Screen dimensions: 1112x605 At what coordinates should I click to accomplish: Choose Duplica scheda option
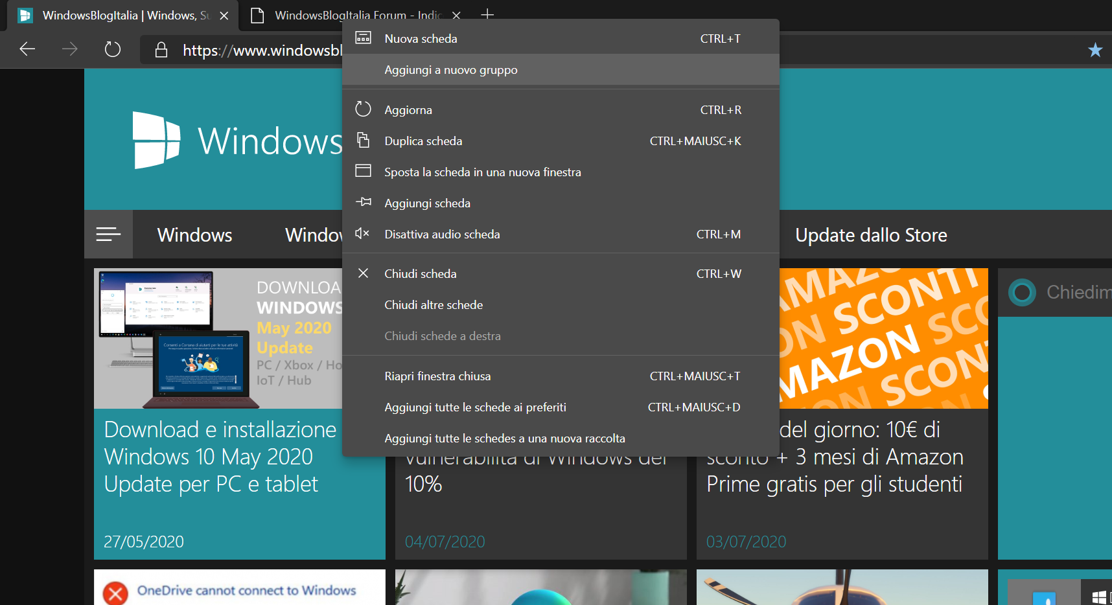pyautogui.click(x=561, y=141)
